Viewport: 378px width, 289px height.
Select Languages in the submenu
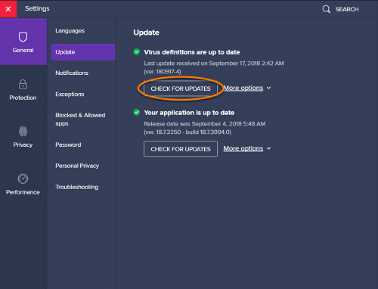pos(70,31)
